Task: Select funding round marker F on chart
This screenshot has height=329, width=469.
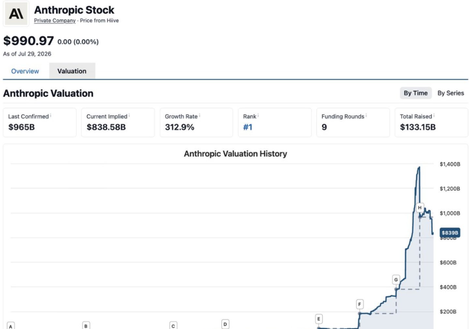Action: 359,304
